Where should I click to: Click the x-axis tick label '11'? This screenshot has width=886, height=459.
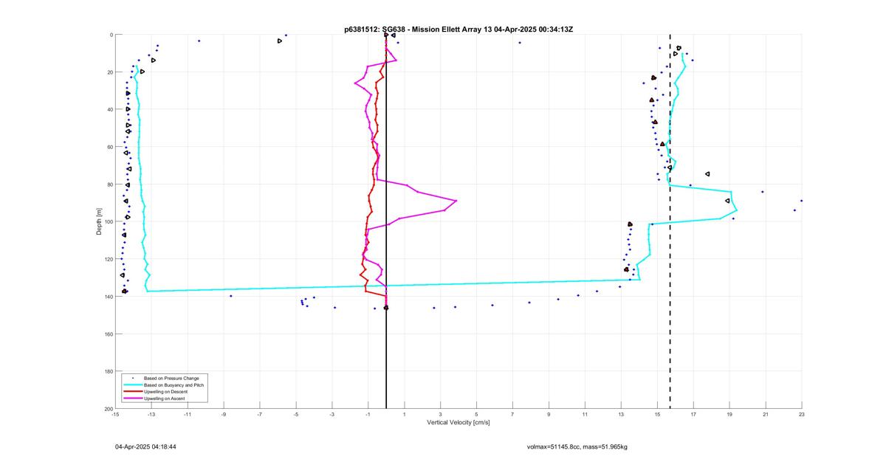click(585, 415)
